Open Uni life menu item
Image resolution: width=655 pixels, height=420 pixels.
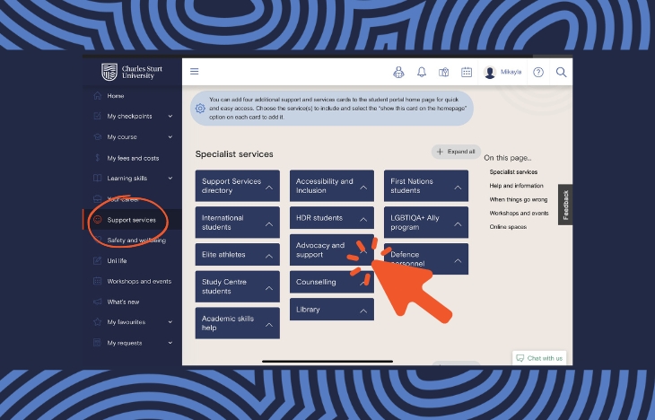point(117,261)
